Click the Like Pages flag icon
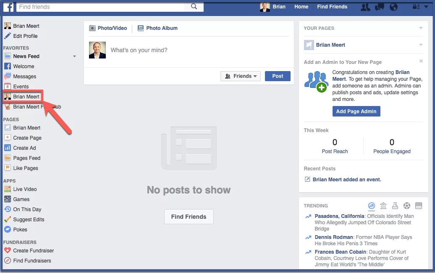435x273 pixels. [8, 168]
